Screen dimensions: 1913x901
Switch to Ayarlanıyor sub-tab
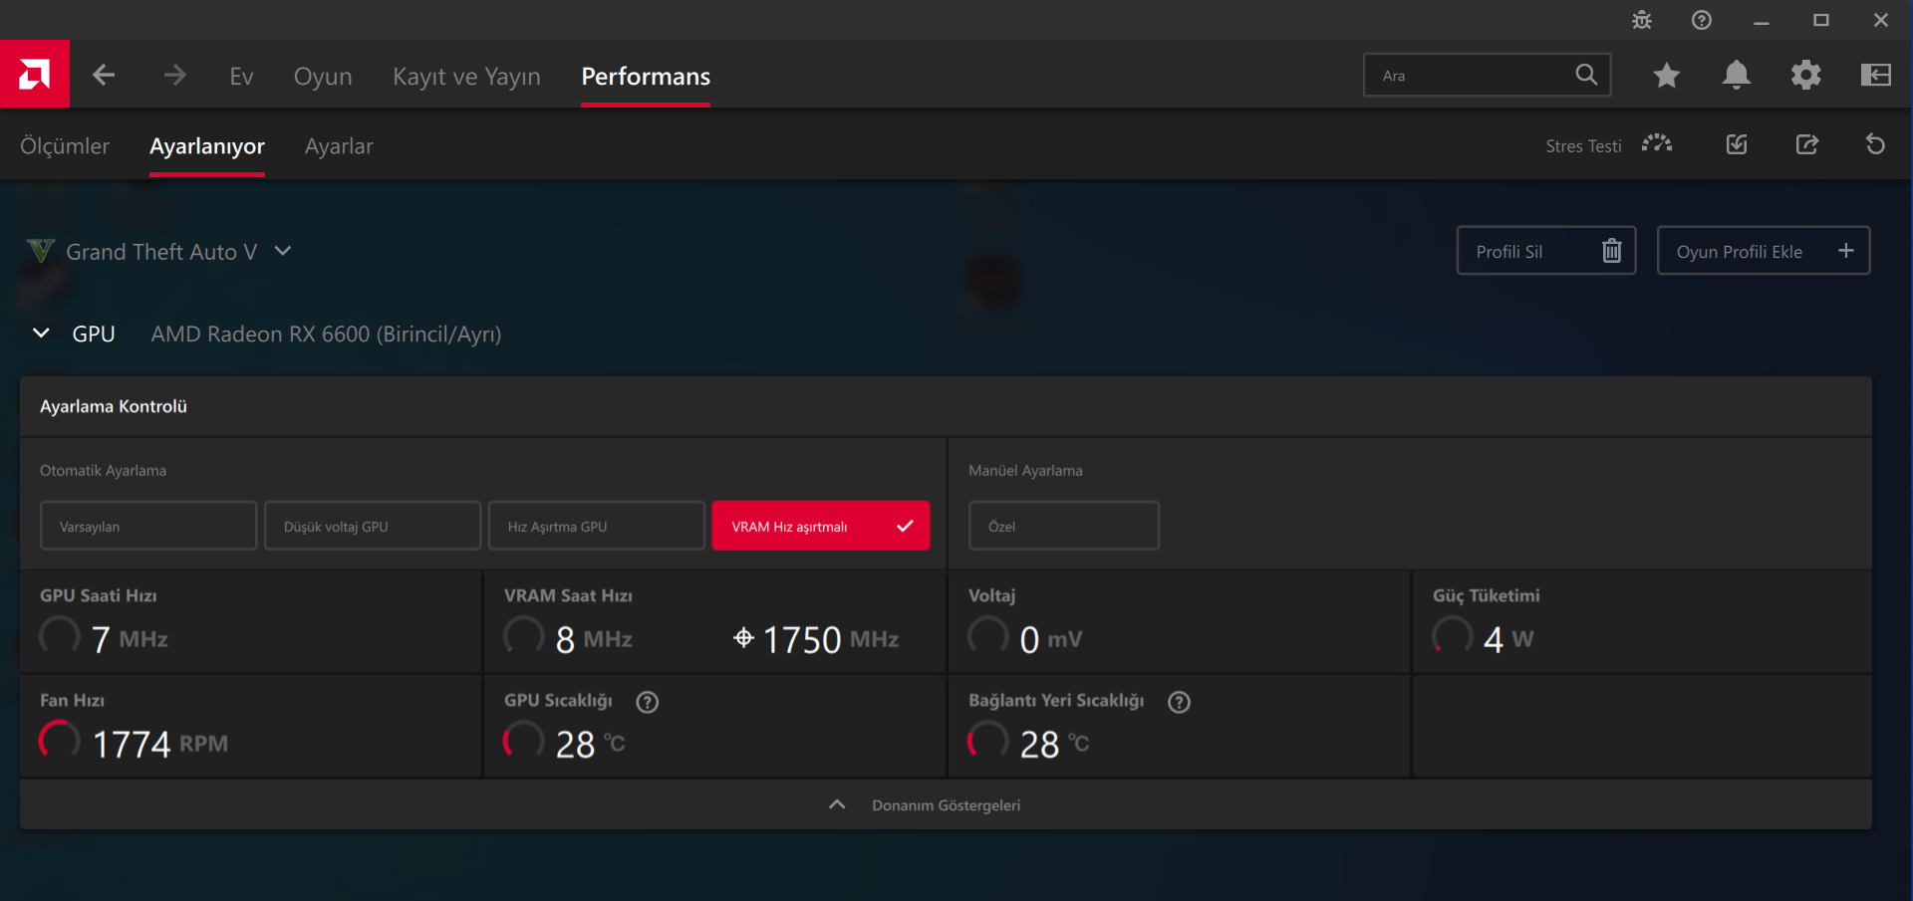point(207,145)
